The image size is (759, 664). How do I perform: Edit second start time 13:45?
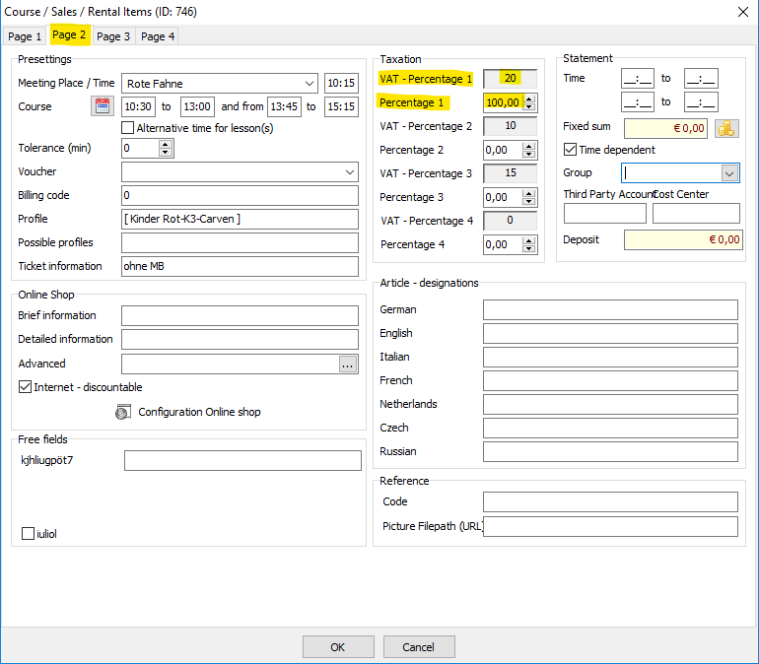284,106
